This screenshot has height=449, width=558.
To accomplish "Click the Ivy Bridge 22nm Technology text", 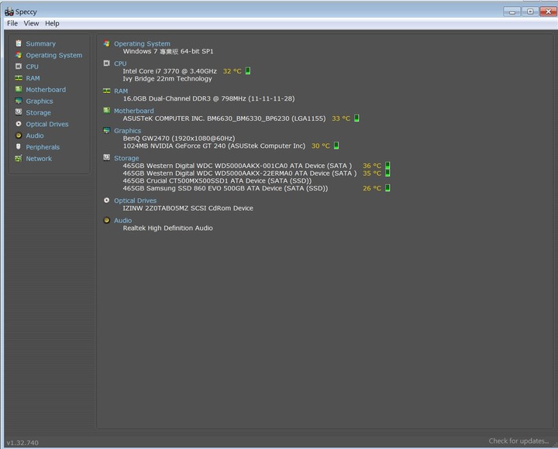I will pos(167,79).
